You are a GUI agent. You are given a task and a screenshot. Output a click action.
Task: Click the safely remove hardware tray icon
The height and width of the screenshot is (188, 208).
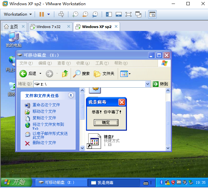(x=191, y=182)
